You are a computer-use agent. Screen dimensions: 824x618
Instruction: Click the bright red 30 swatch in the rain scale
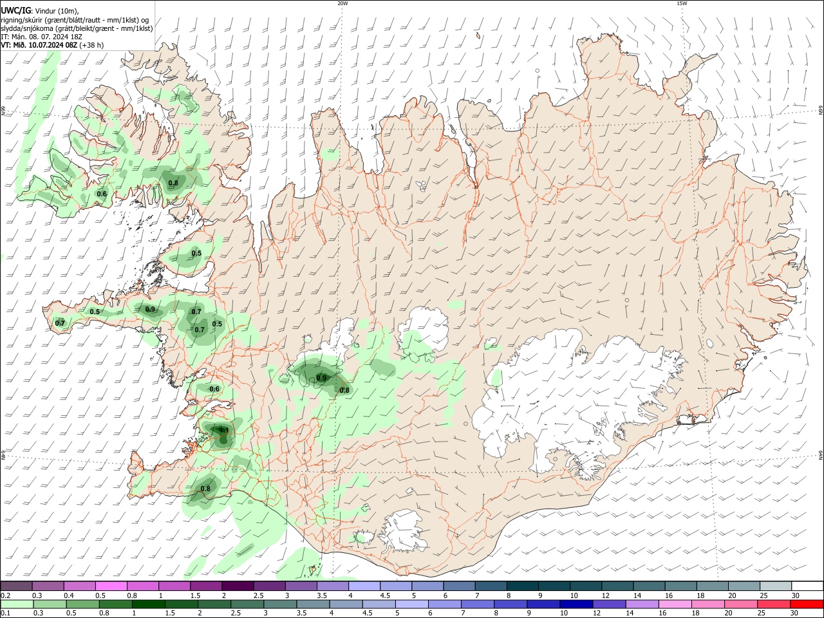(x=807, y=604)
